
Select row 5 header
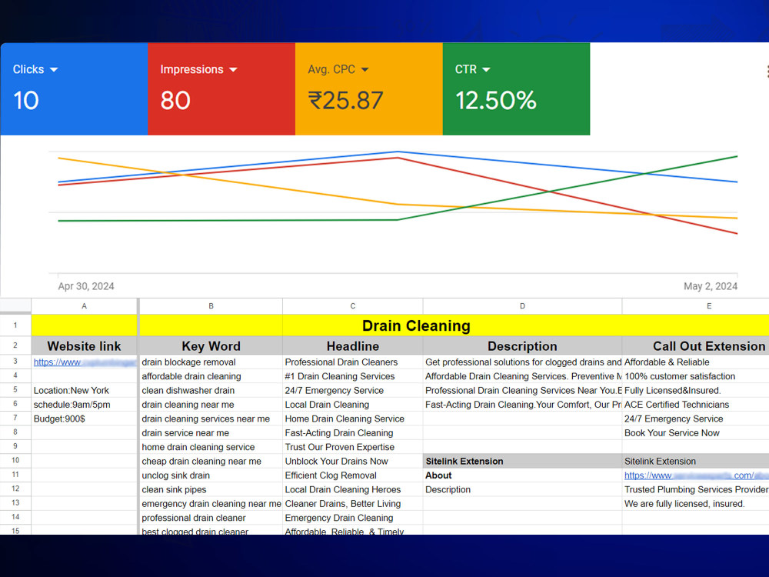click(15, 389)
